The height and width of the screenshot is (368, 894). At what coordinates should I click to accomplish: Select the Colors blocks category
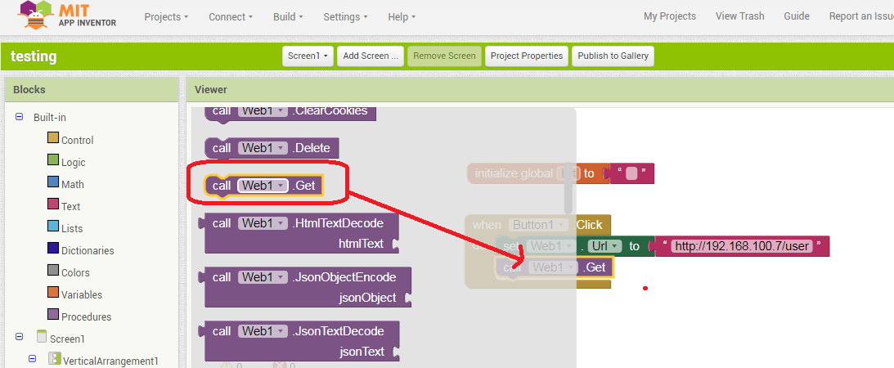75,272
